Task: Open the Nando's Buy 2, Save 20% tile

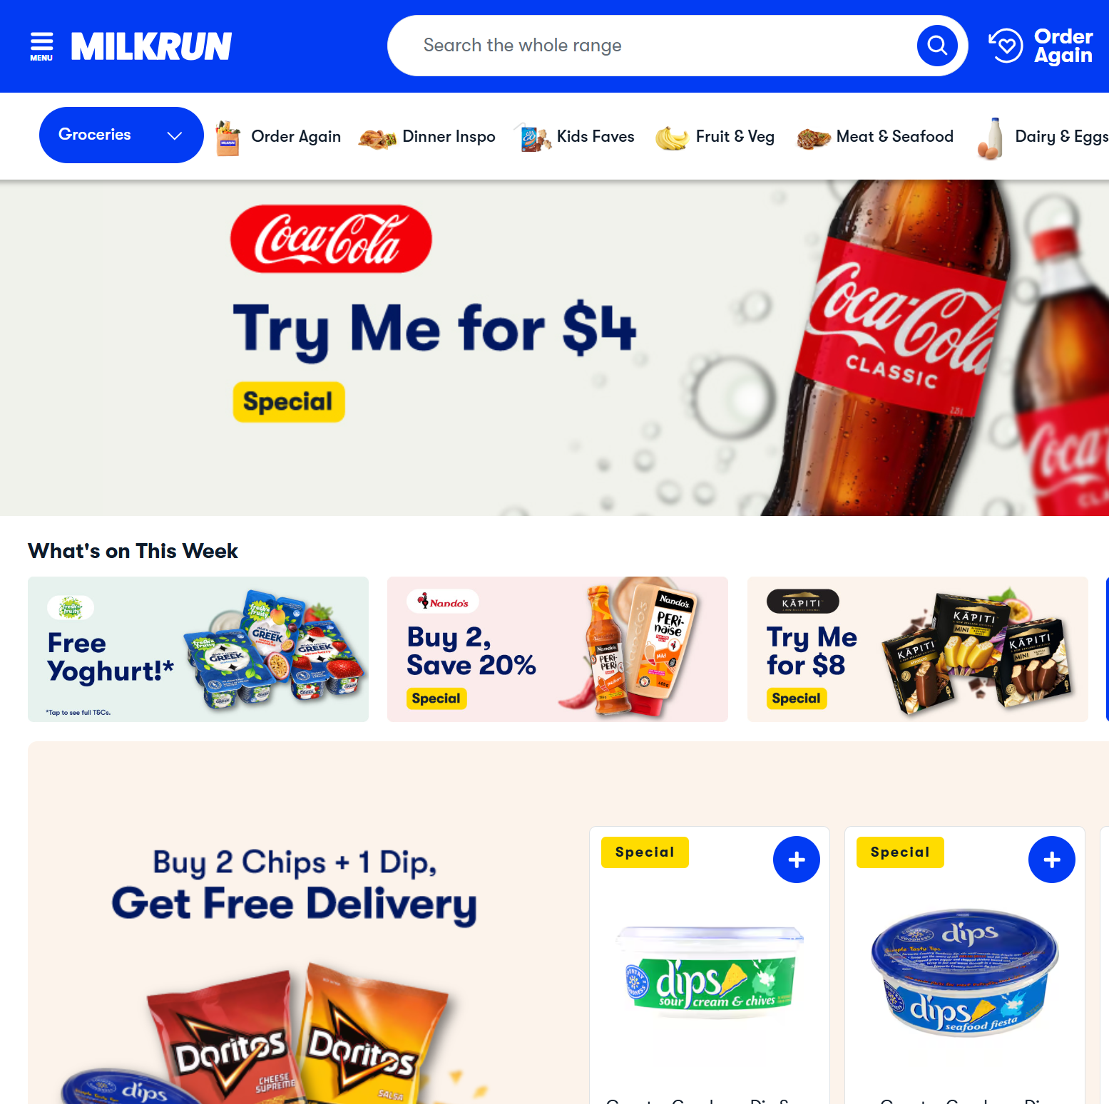Action: (x=558, y=649)
